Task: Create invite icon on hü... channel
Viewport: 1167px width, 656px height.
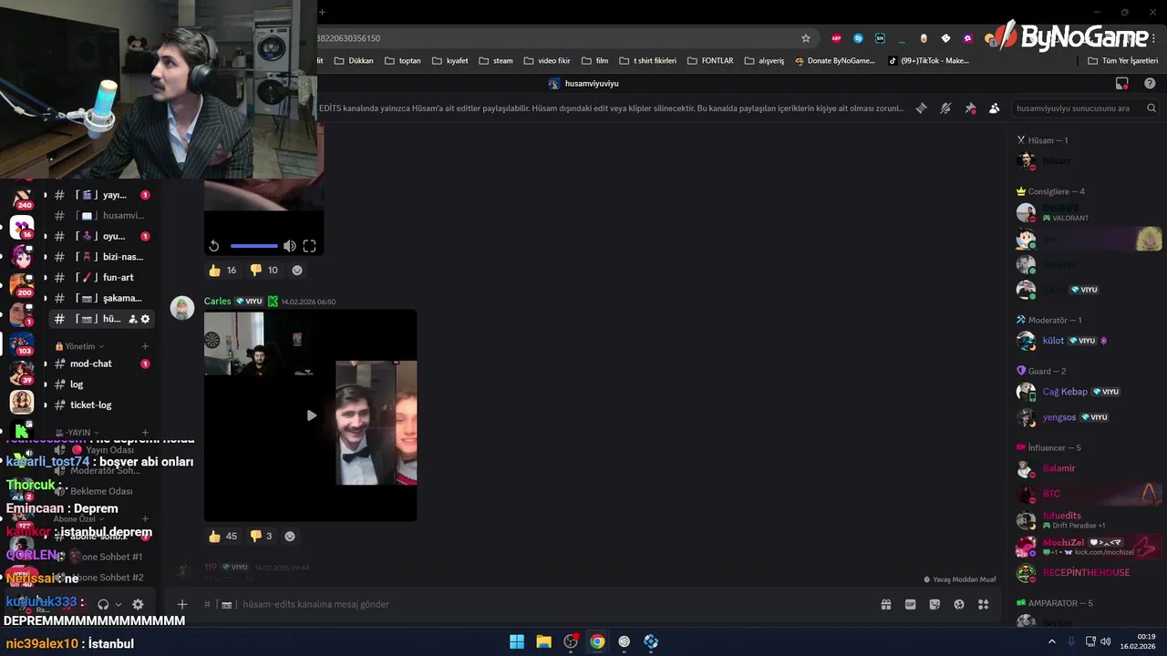Action: (x=133, y=319)
